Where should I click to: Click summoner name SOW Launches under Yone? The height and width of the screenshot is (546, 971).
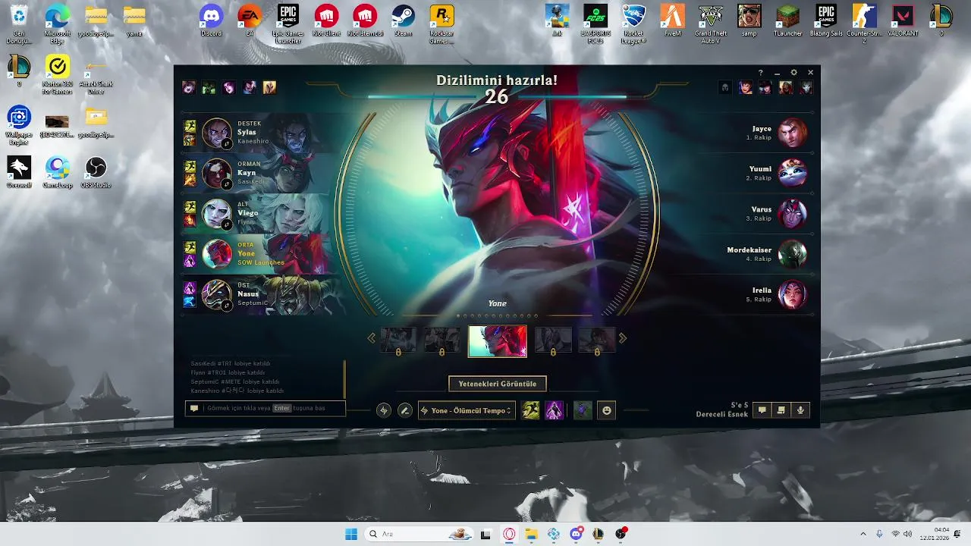coord(261,262)
